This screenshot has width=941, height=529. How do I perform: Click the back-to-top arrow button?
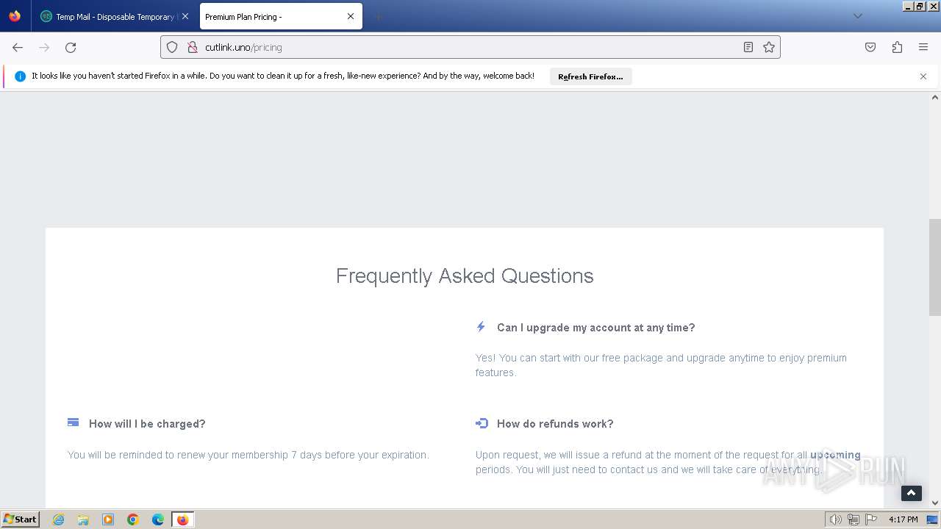(912, 493)
